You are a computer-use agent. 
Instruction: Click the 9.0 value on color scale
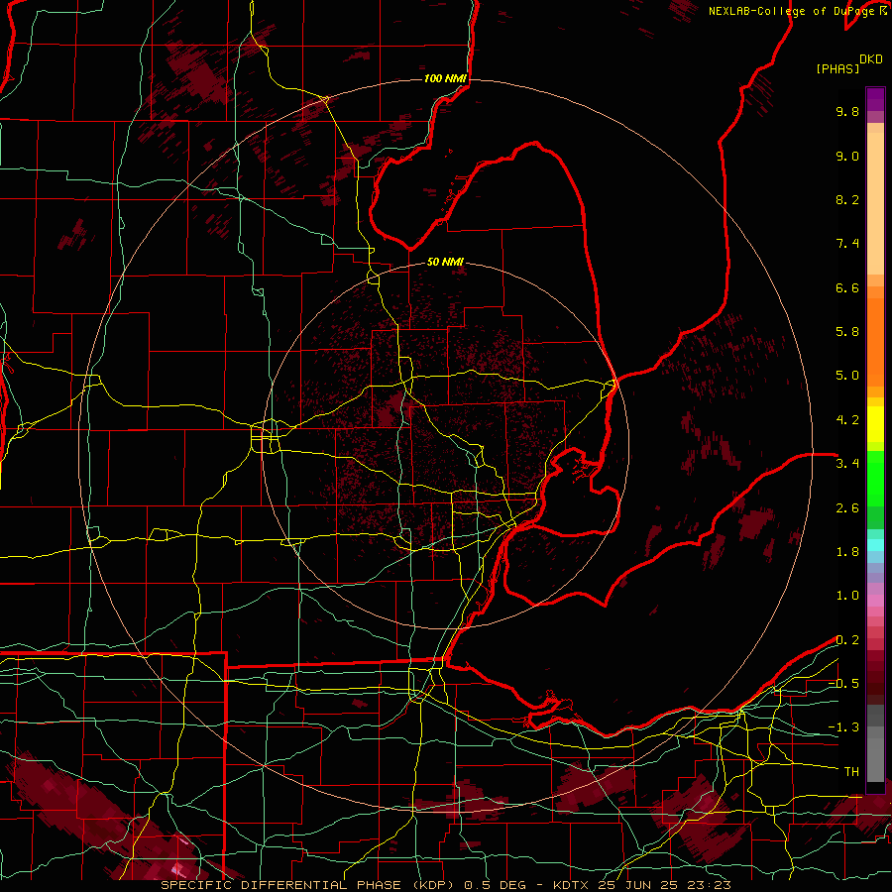847,156
